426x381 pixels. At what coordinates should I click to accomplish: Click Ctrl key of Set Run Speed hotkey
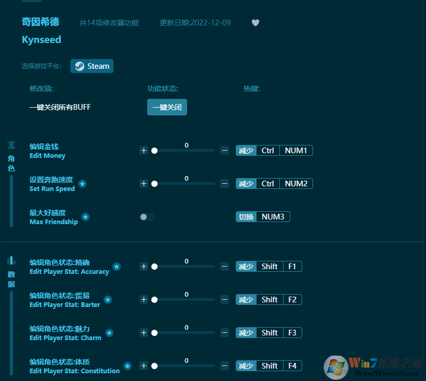(x=267, y=183)
